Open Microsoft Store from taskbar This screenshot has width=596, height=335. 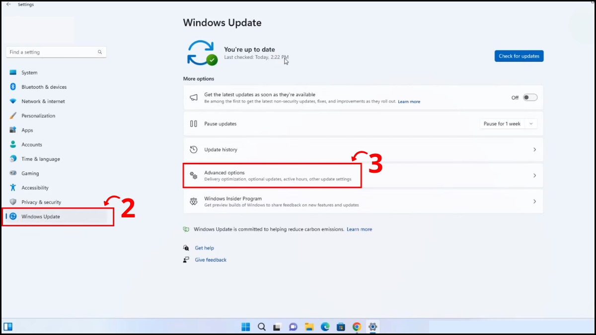341,327
